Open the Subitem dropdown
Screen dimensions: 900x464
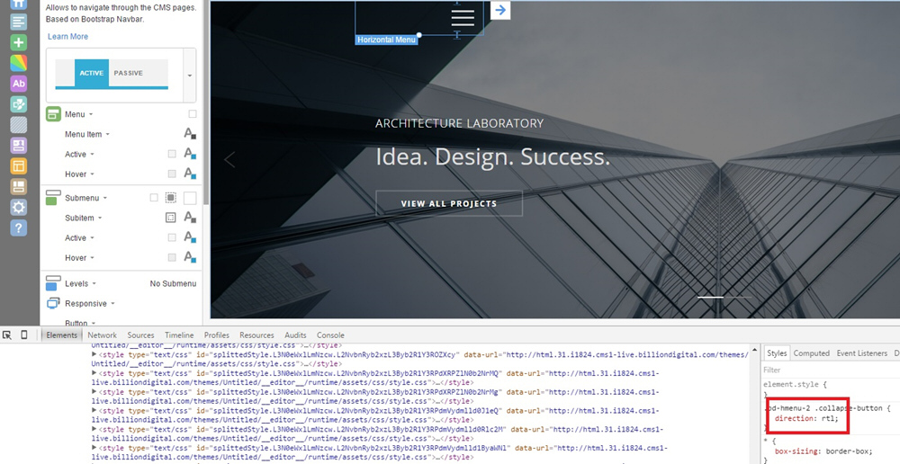tap(83, 218)
